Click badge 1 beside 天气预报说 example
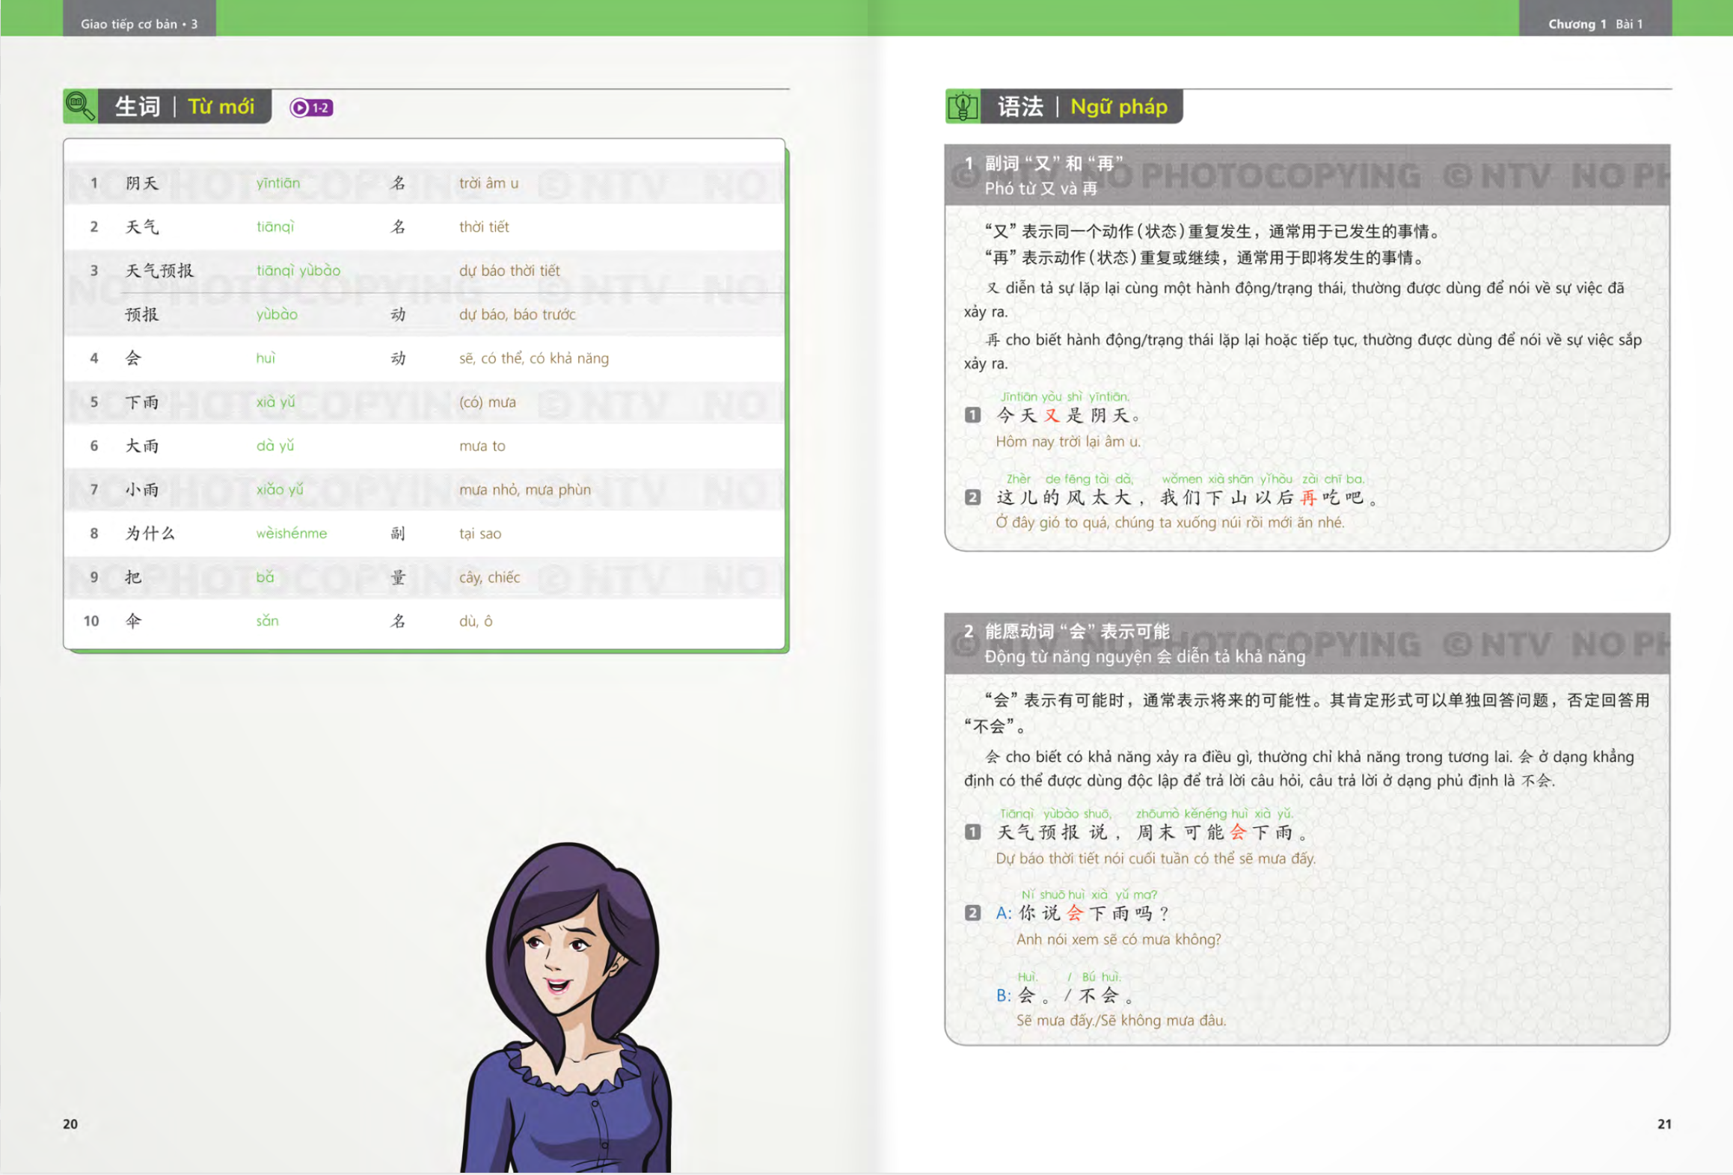Screen dimensions: 1733x1175 point(972,832)
